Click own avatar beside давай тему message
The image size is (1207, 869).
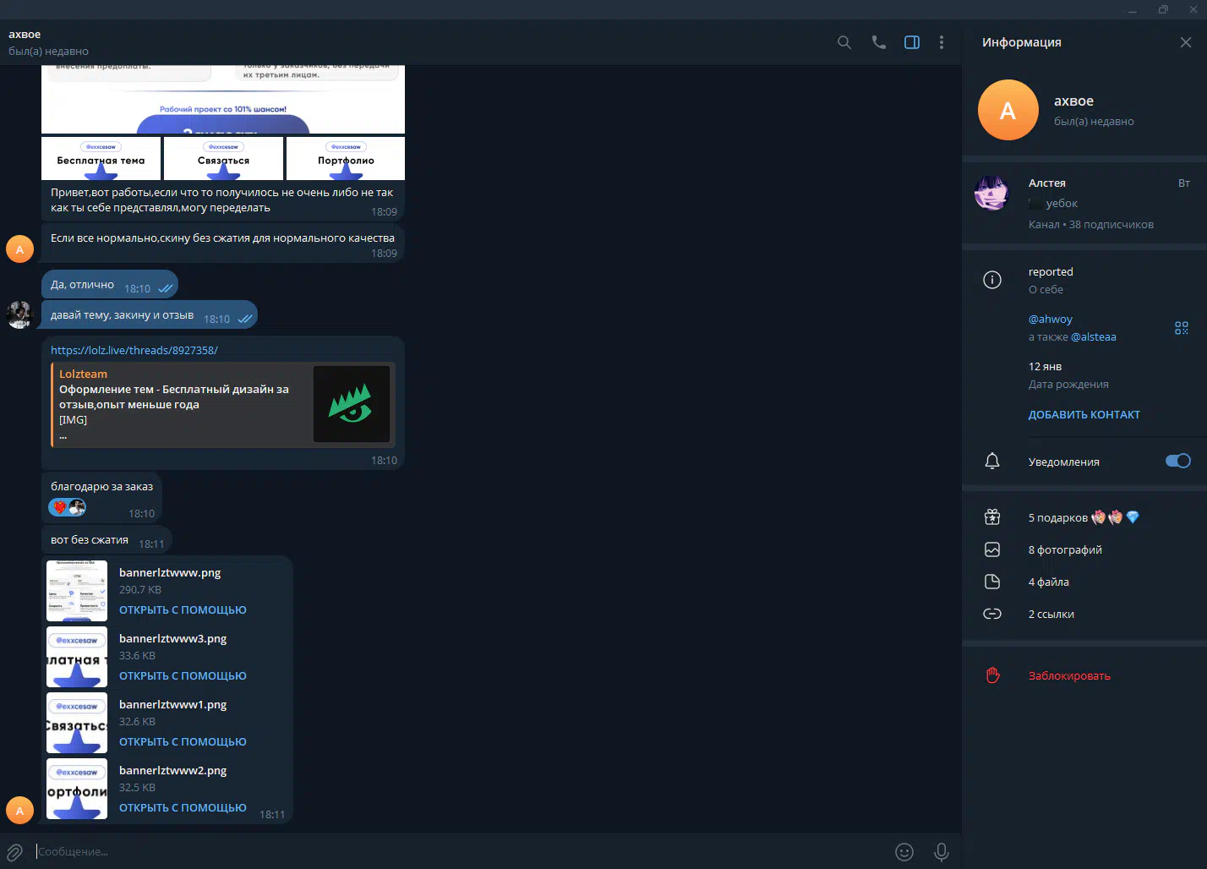pos(19,314)
